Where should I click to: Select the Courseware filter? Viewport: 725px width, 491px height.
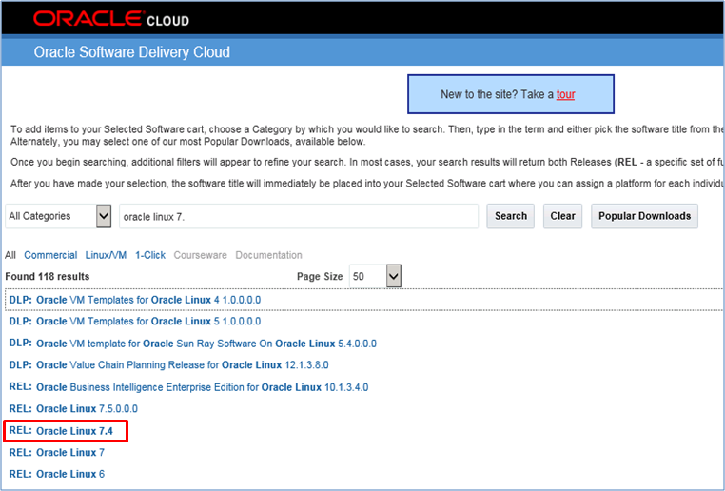(x=200, y=255)
